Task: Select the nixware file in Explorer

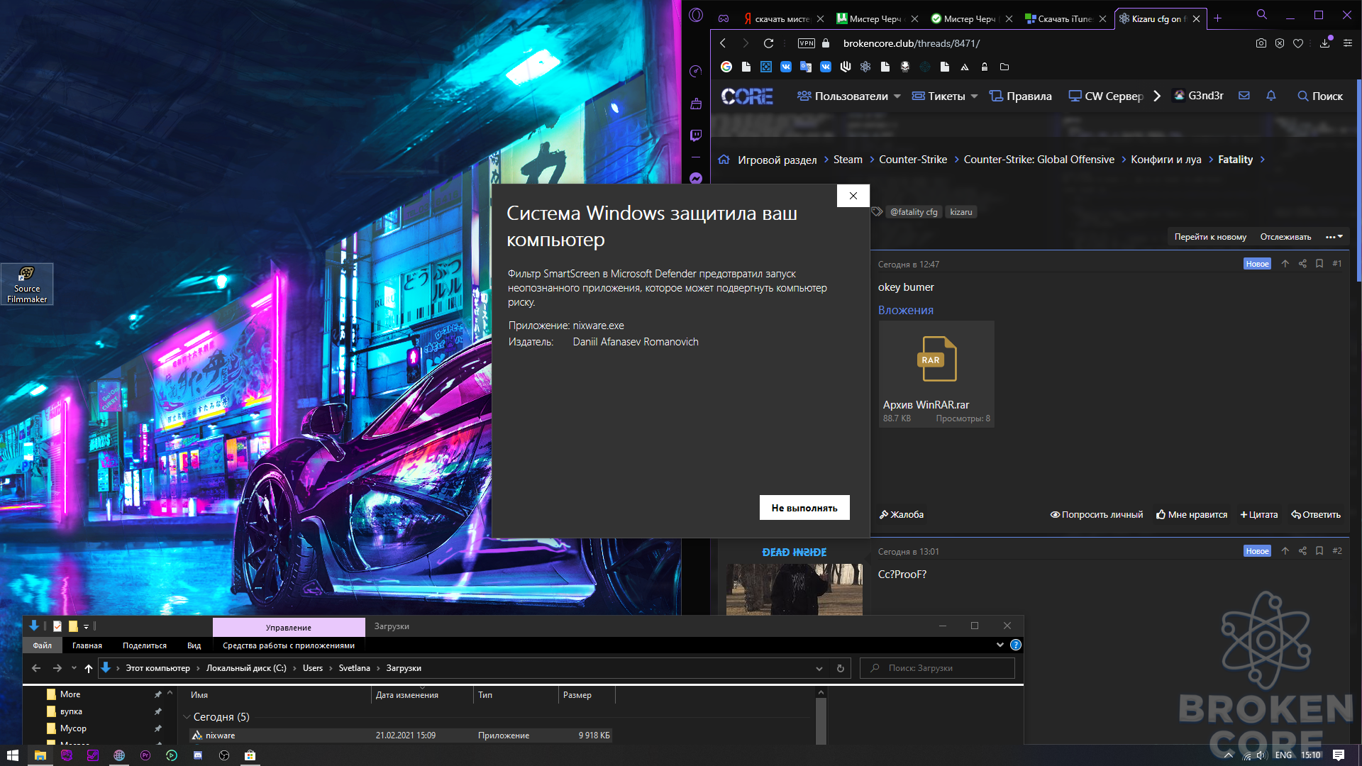Action: 401,736
